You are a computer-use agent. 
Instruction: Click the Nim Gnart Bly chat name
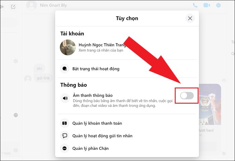click(53, 5)
